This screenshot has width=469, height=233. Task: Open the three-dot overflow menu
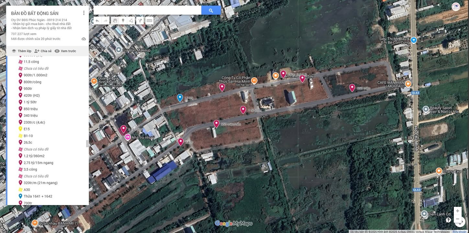click(x=84, y=13)
